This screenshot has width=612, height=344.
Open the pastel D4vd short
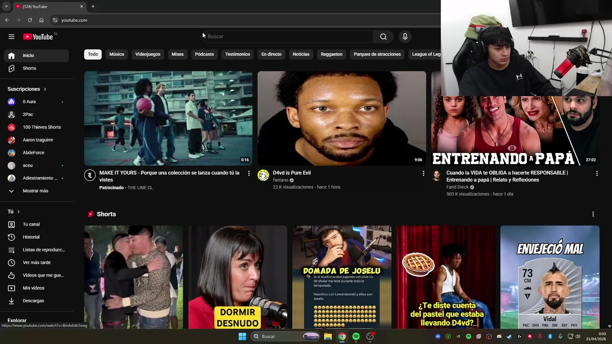[x=446, y=277]
